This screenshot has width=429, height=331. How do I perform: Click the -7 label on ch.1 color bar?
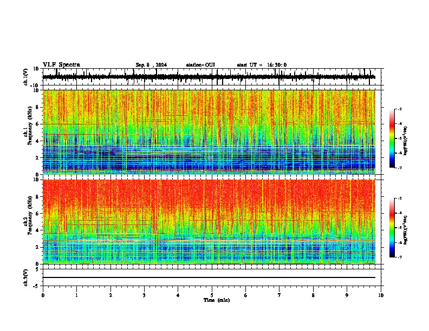pos(400,168)
